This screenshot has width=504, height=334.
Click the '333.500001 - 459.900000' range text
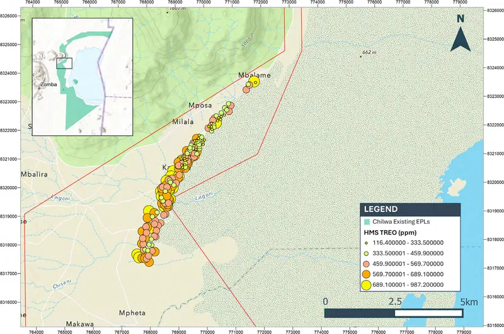[408, 253]
